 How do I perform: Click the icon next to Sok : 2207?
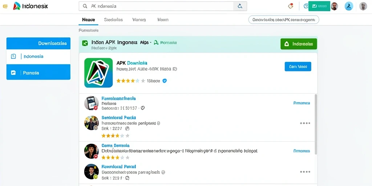tap(127, 129)
